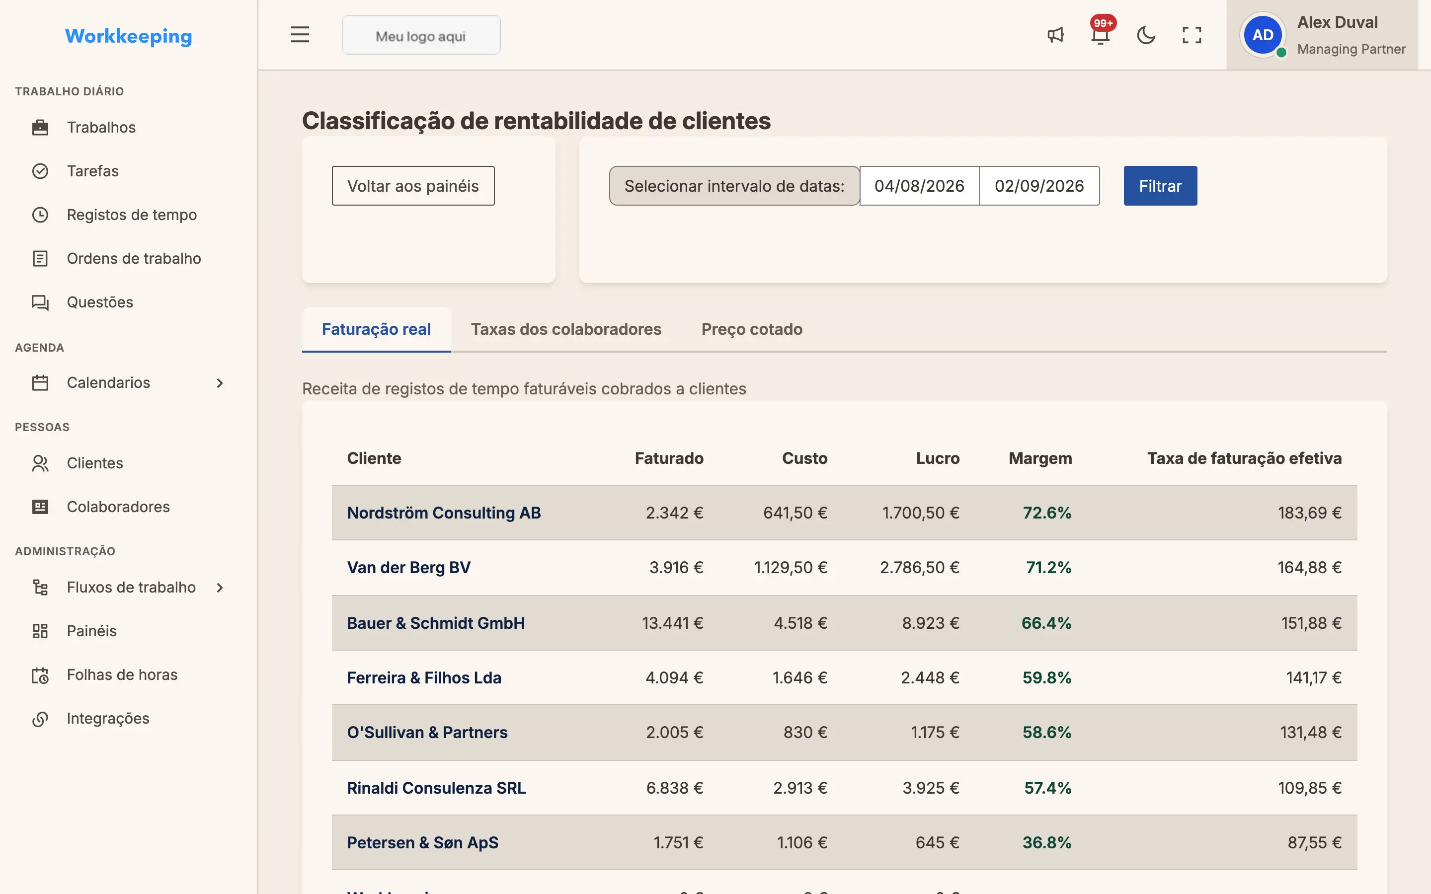Viewport: 1431px width, 894px height.
Task: Open Bauer & Schmidt GmbH client
Action: pos(436,623)
